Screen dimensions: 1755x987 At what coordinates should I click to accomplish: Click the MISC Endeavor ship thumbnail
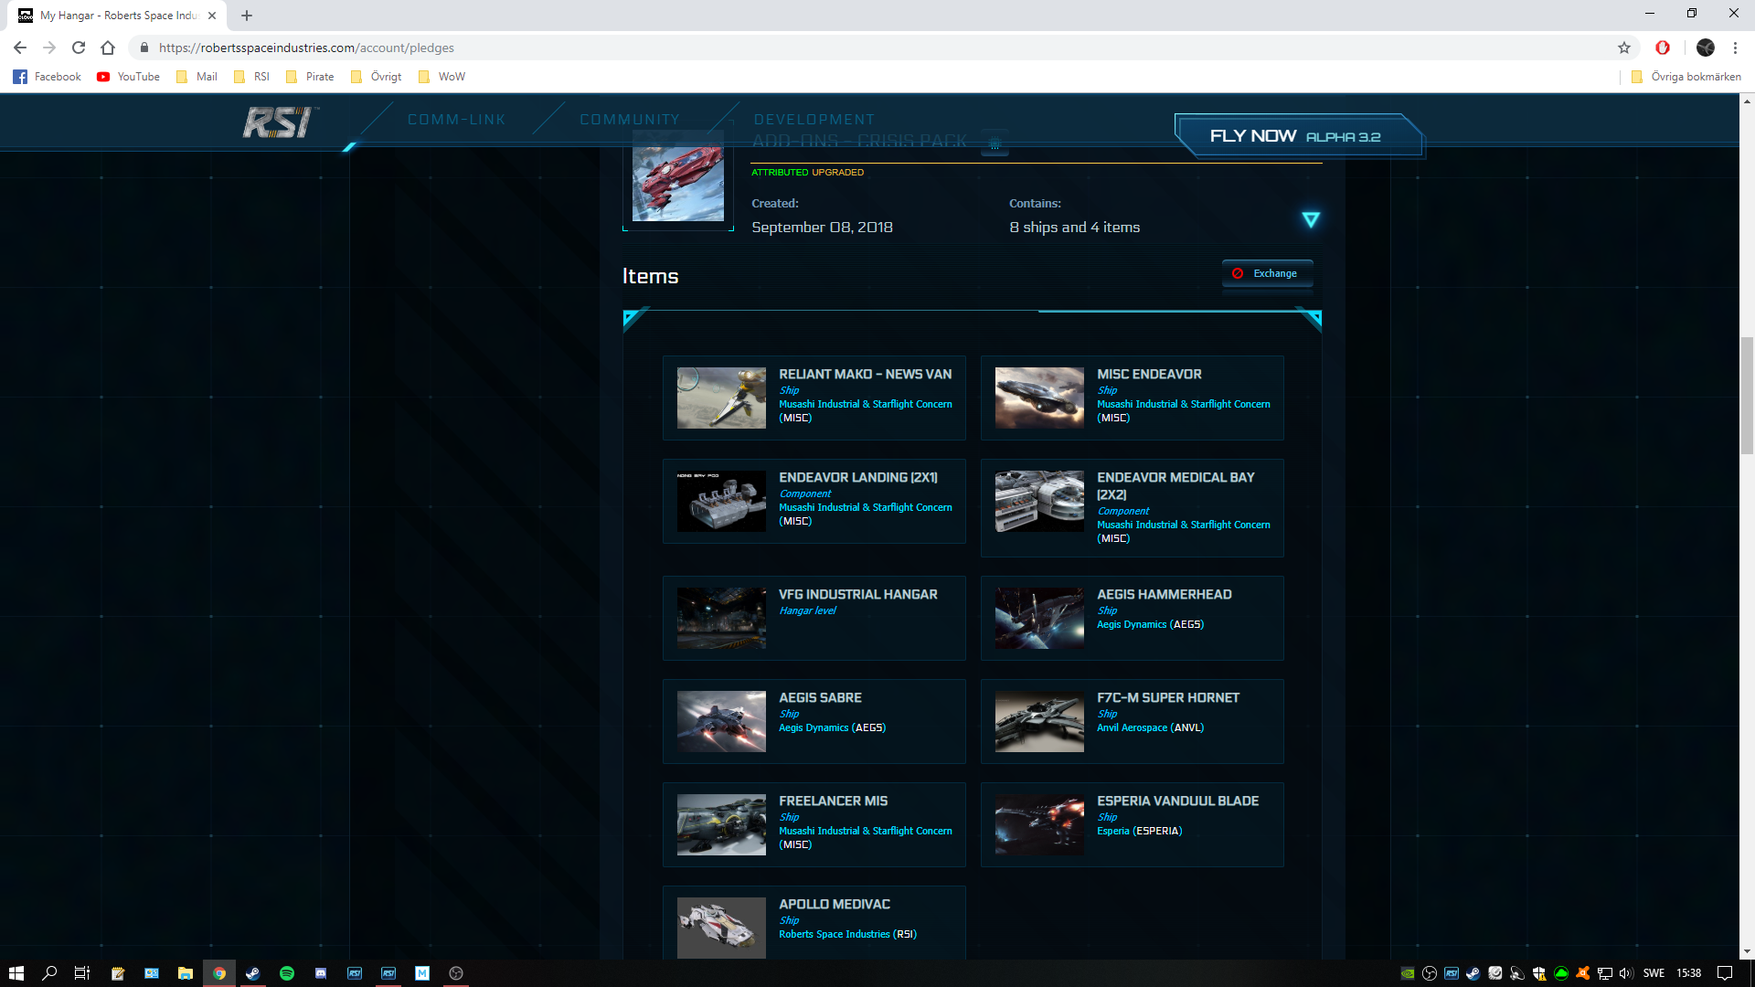click(x=1039, y=398)
